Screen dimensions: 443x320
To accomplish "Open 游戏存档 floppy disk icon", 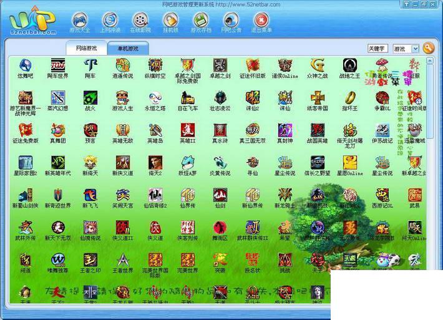I will (201, 20).
